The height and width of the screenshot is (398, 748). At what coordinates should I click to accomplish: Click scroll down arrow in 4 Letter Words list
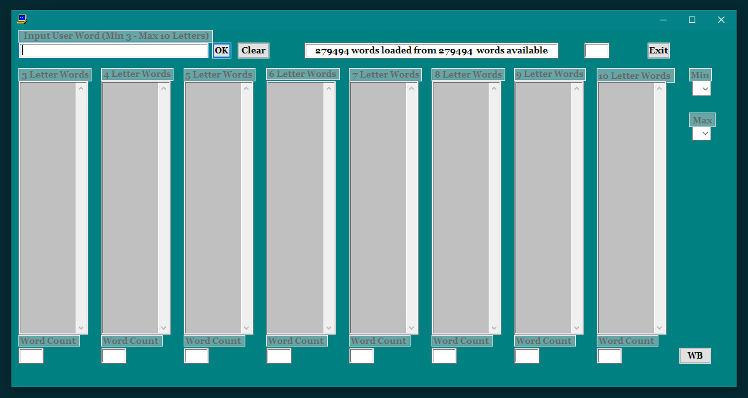coord(163,328)
